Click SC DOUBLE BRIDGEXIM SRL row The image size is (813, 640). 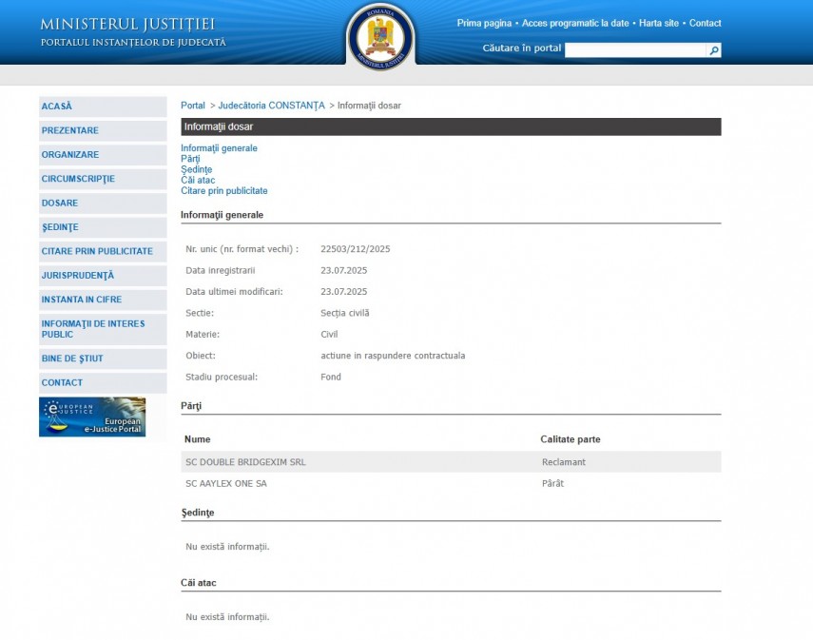click(x=451, y=462)
